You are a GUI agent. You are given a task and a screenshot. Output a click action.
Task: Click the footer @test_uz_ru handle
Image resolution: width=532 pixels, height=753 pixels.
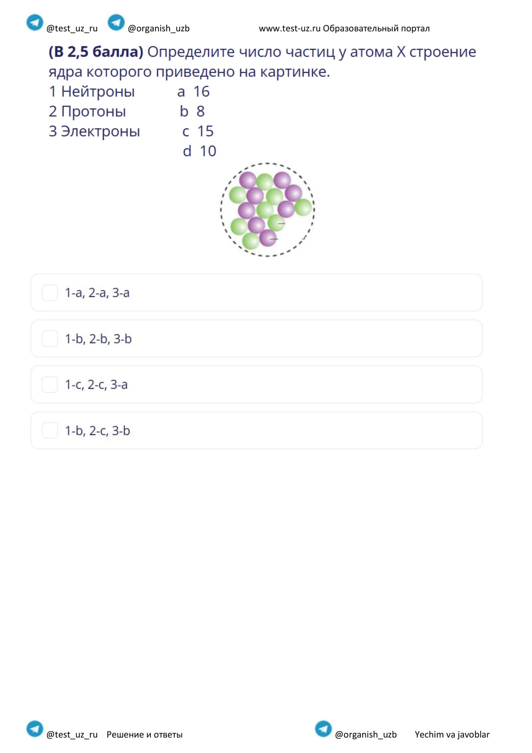click(72, 735)
